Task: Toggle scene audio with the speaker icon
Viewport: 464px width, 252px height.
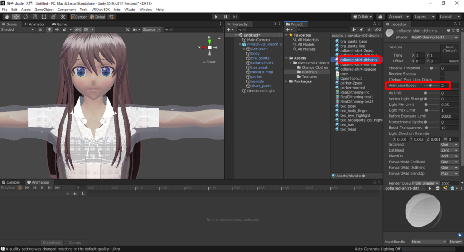Action: coord(57,29)
